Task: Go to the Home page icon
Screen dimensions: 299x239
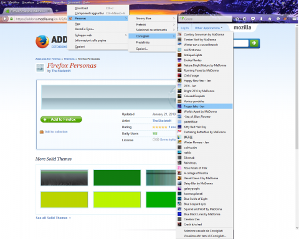Action: tap(270, 19)
